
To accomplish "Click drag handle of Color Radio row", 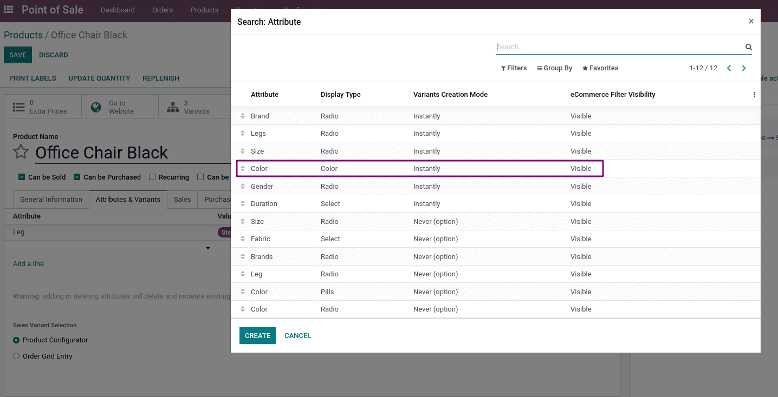I will pyautogui.click(x=243, y=309).
